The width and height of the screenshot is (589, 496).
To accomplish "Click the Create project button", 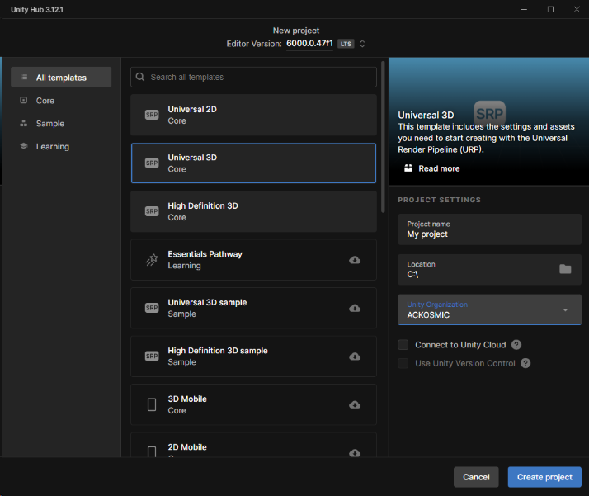I will [x=544, y=477].
